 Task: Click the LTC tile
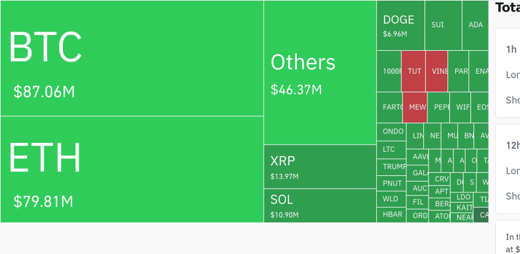(x=391, y=149)
